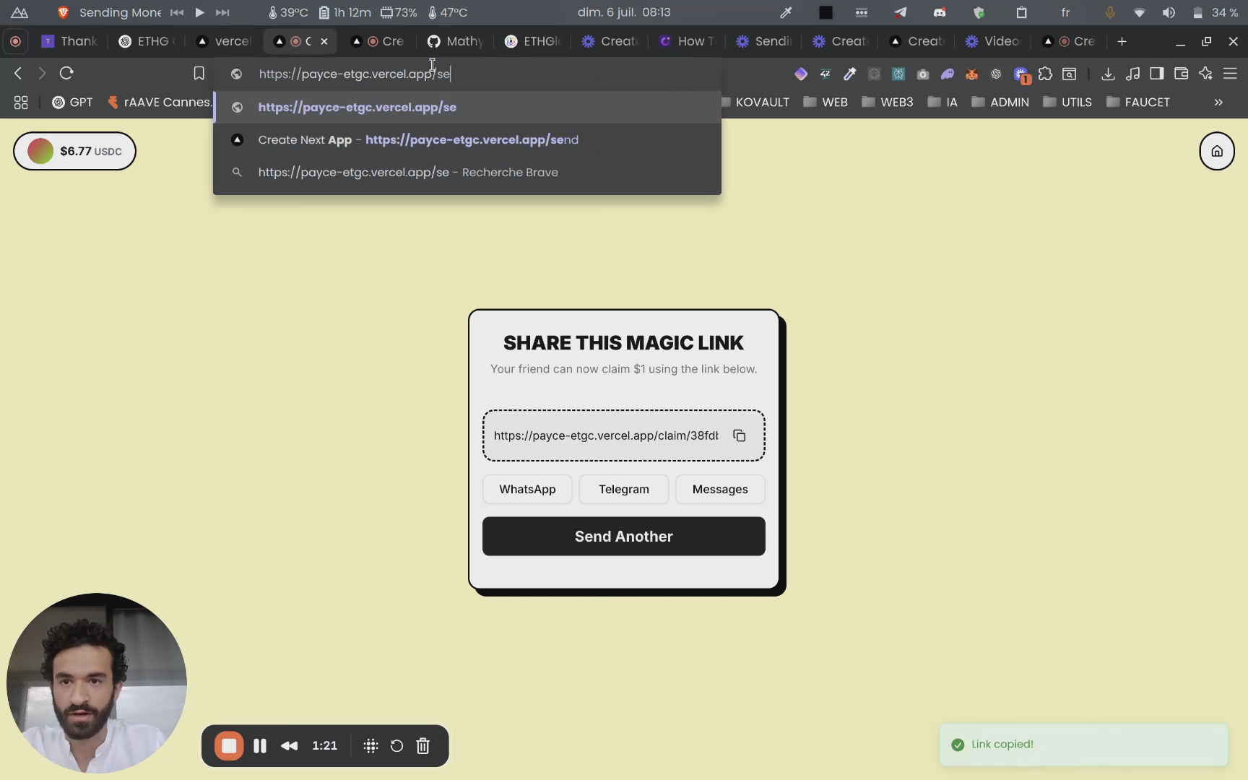Delete the screen recording (trash icon)
The image size is (1248, 780).
(423, 746)
